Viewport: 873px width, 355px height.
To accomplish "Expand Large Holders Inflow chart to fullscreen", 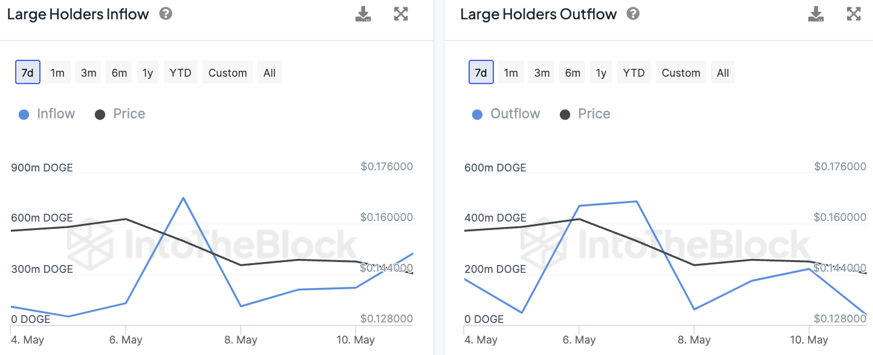I will pyautogui.click(x=401, y=14).
